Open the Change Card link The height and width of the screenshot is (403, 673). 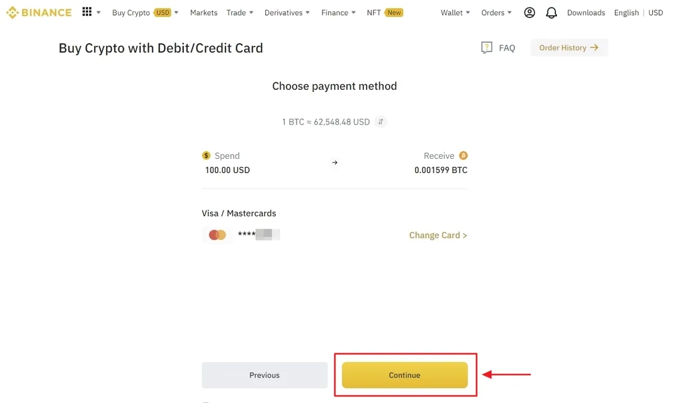438,235
